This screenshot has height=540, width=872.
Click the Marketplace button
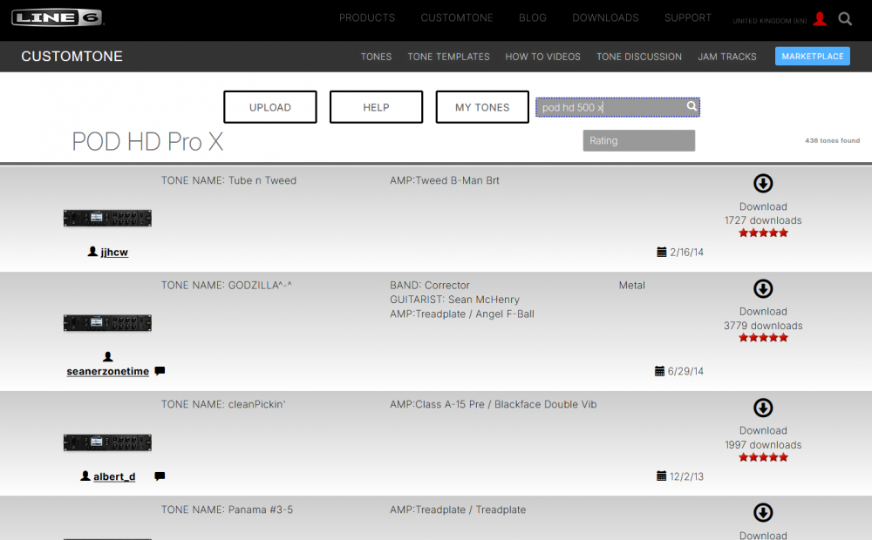pos(813,56)
